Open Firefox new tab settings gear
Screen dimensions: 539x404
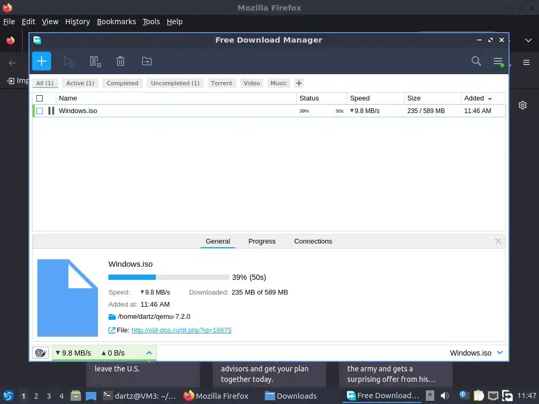[523, 105]
